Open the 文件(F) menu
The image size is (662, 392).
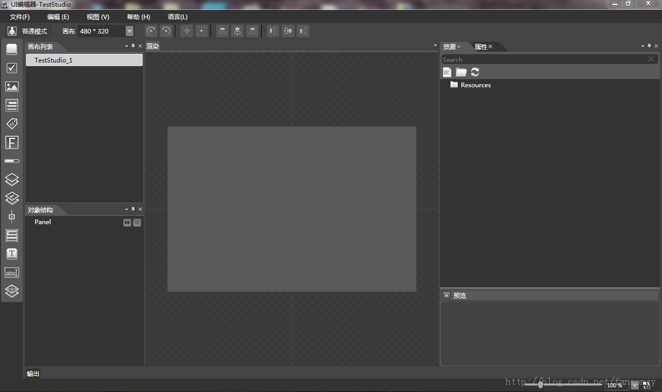20,17
